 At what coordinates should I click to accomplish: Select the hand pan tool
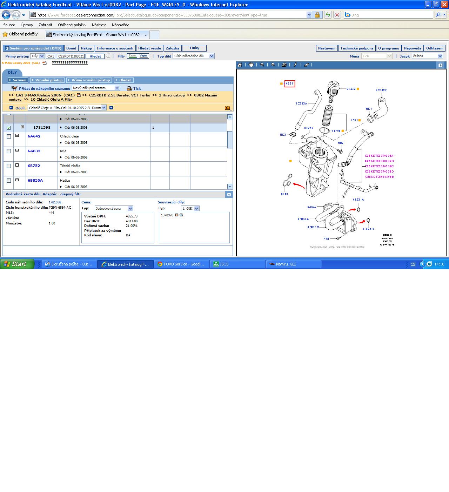point(251,65)
